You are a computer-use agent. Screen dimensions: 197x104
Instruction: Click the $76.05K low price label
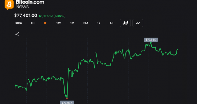67,102
